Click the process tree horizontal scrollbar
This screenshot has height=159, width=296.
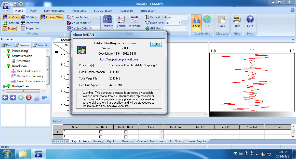pyautogui.click(x=23, y=91)
